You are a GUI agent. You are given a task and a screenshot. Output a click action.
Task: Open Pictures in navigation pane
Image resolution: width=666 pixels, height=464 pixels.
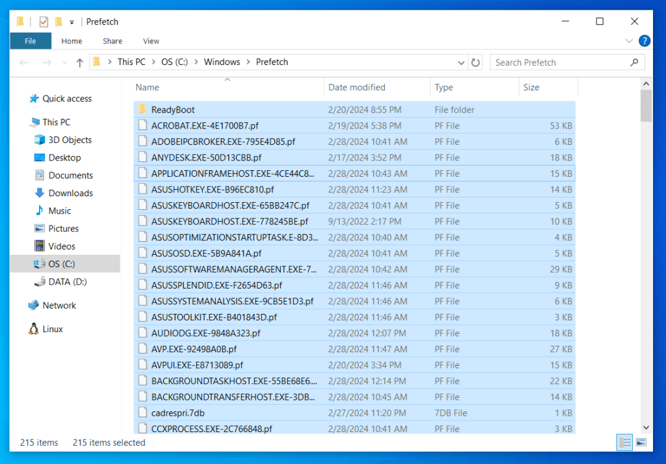point(63,229)
